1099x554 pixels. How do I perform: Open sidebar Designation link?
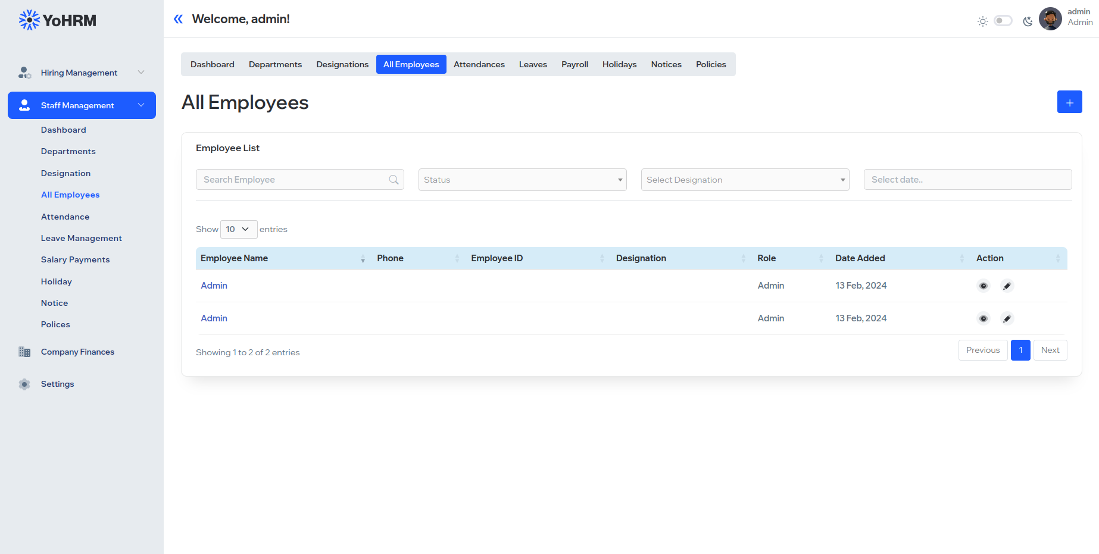tap(66, 173)
